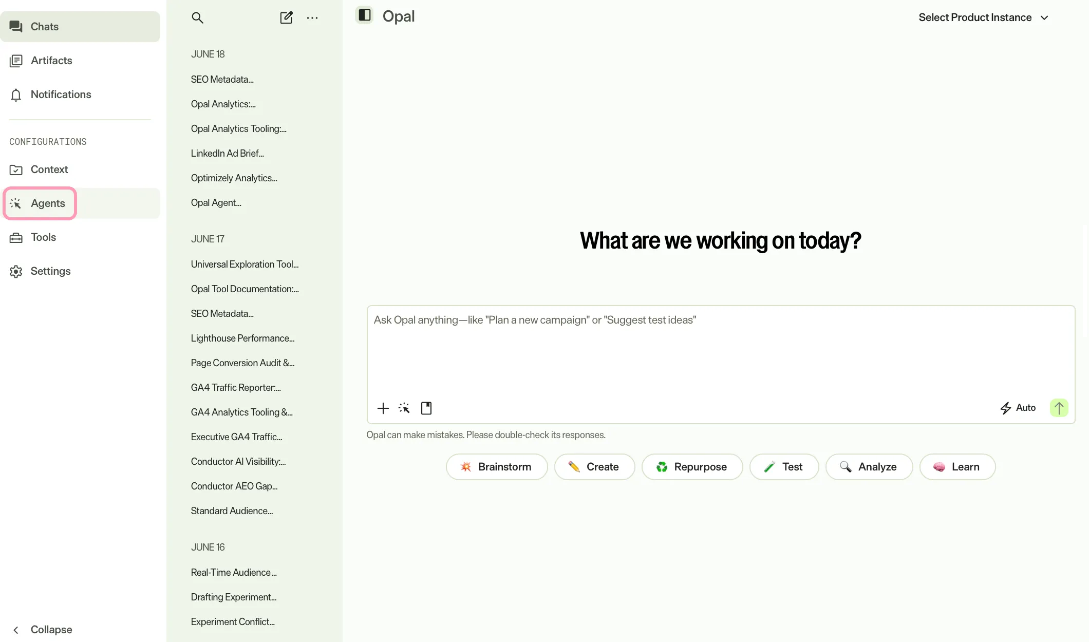Image resolution: width=1089 pixels, height=642 pixels.
Task: Pick the Analyze suggestion button
Action: tap(869, 467)
